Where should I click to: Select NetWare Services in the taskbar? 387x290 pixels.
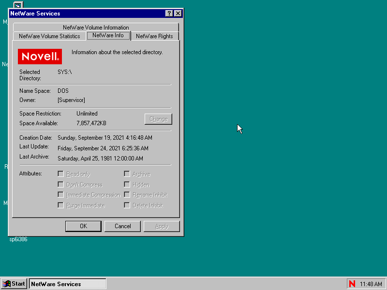click(x=68, y=284)
